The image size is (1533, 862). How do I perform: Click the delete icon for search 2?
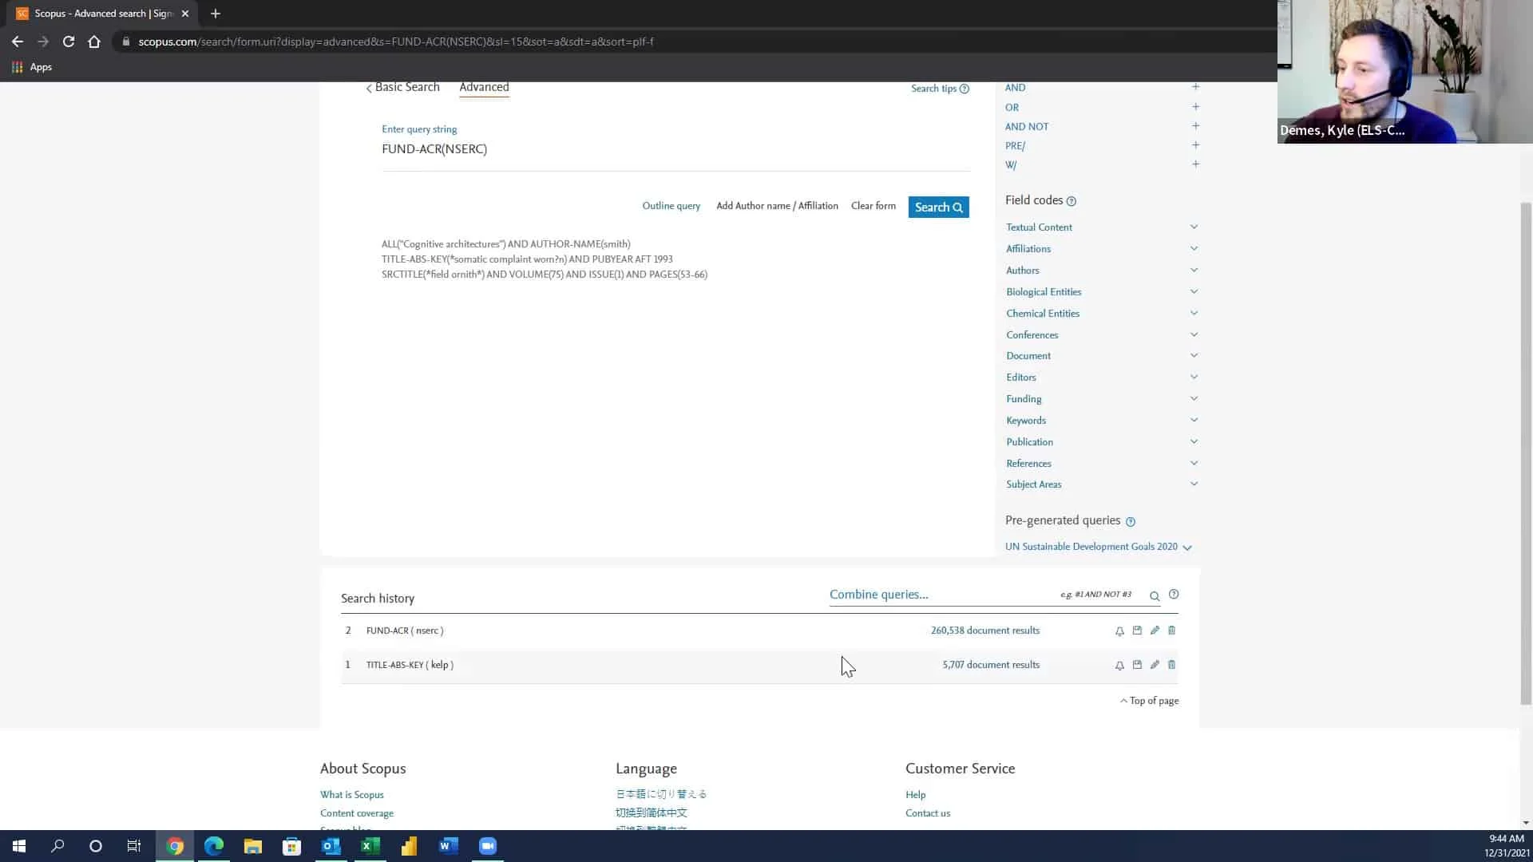pos(1171,631)
